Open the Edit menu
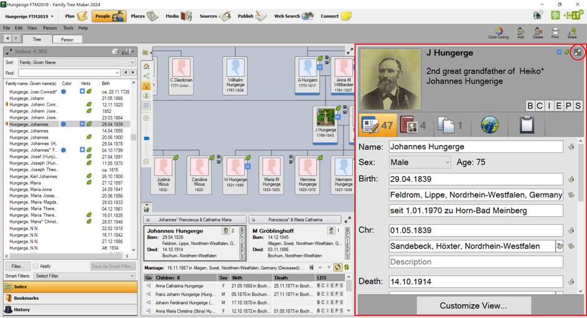 click(x=18, y=28)
